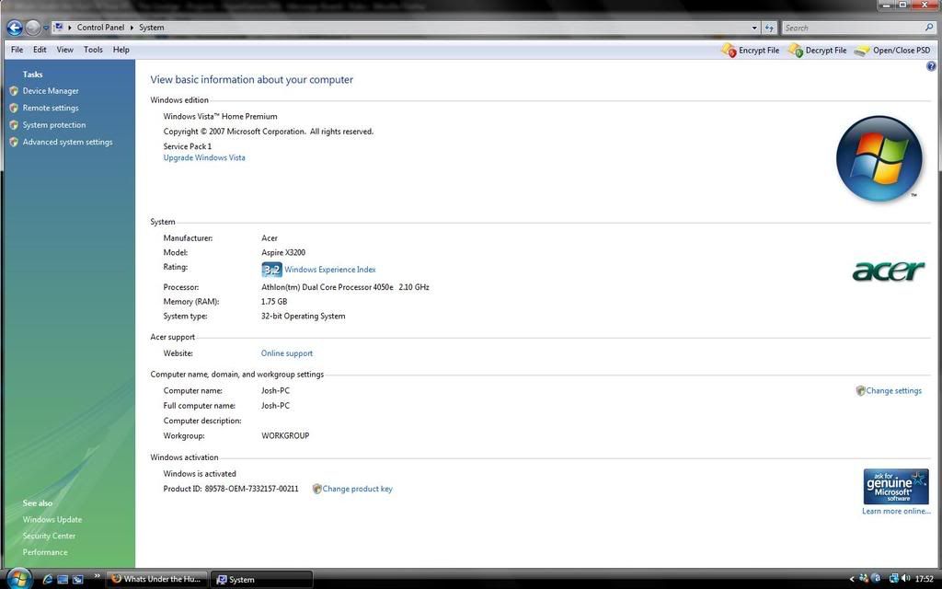Click shield icon beside System protection

(x=14, y=125)
